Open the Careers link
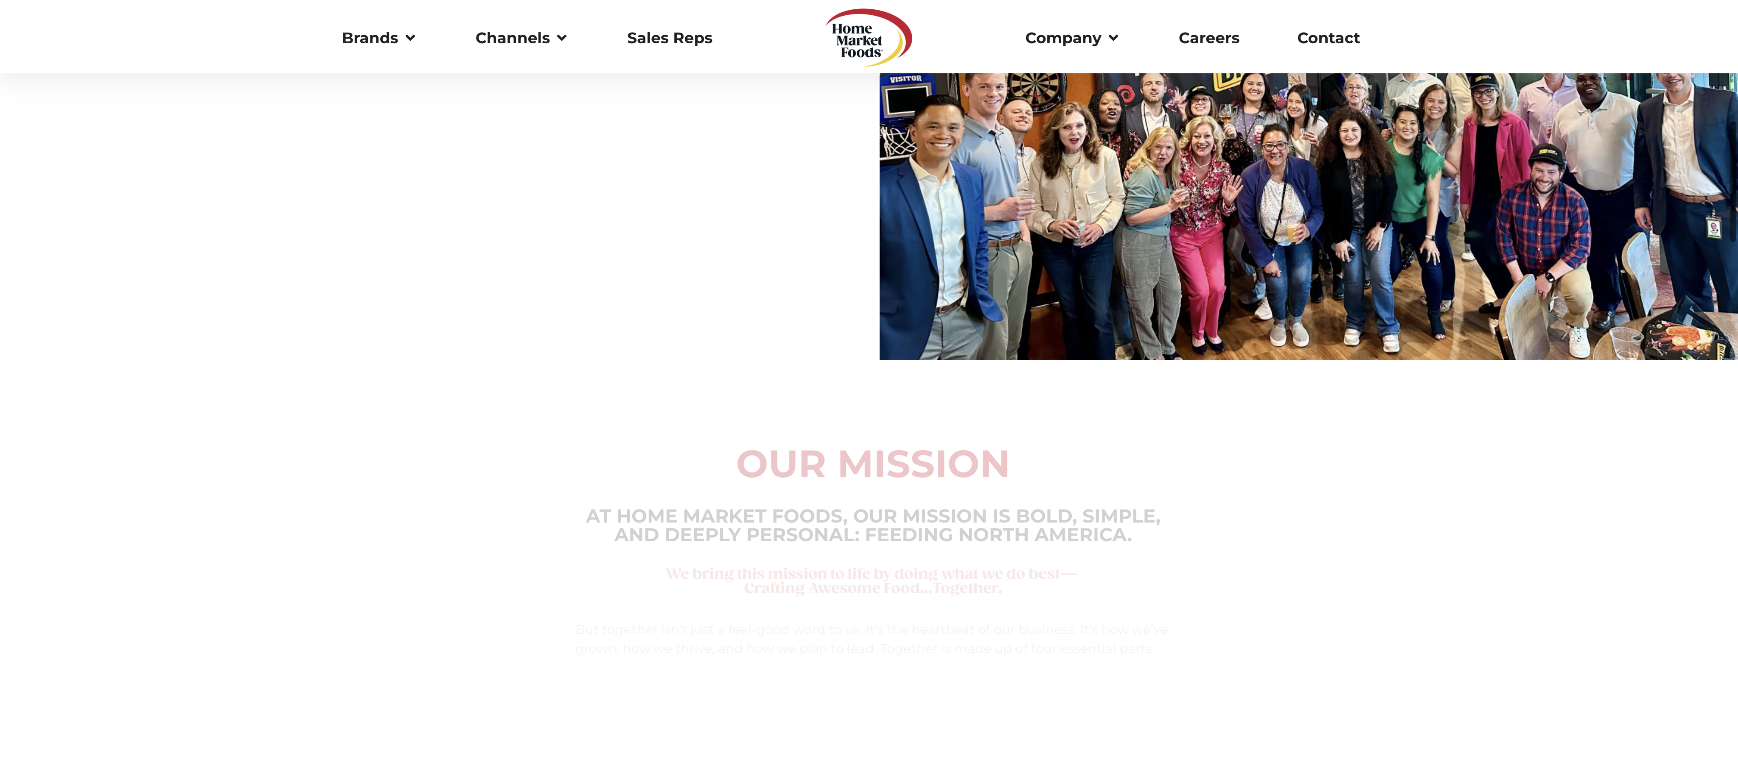Viewport: 1738px width, 784px height. (x=1208, y=38)
